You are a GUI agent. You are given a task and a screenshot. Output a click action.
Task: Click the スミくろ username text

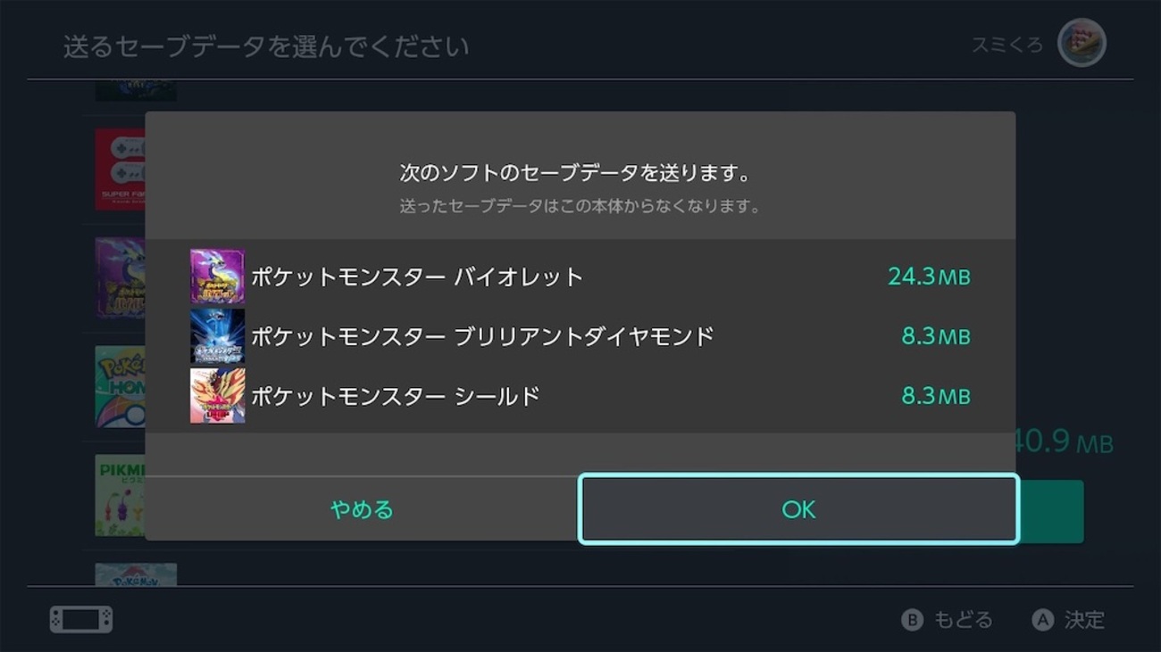point(1007,45)
